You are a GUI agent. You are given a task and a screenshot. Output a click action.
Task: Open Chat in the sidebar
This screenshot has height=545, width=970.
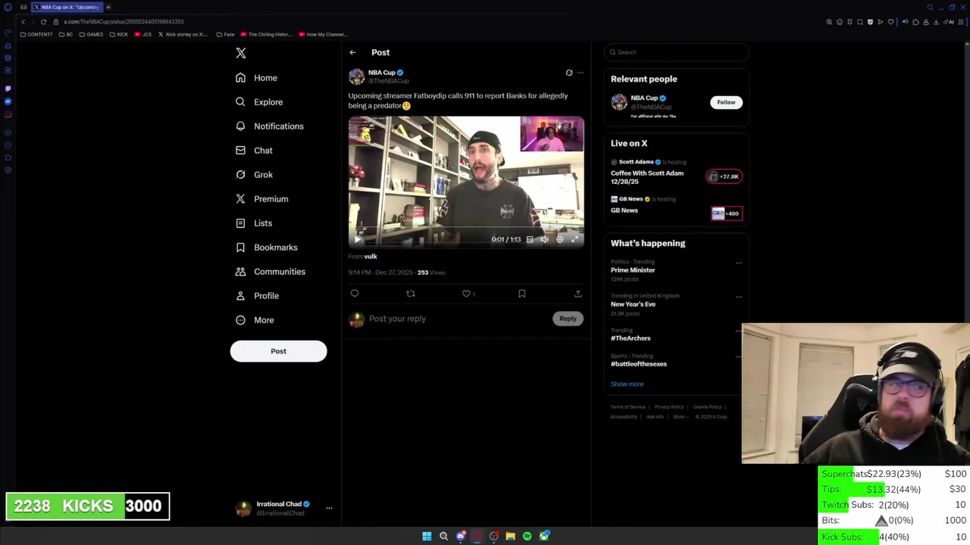click(253, 151)
